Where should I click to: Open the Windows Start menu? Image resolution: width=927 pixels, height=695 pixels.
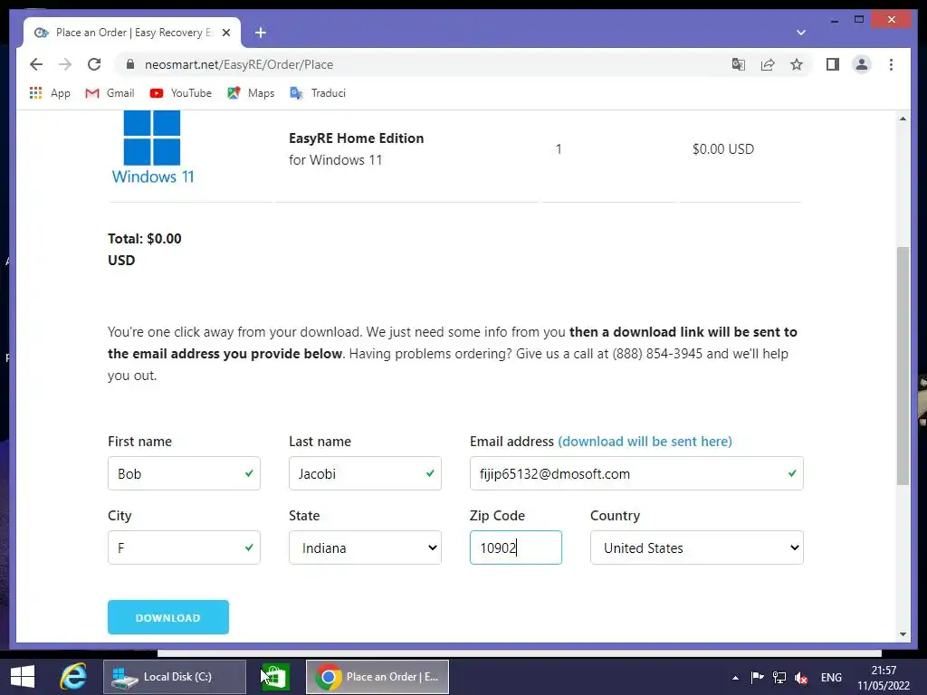23,677
